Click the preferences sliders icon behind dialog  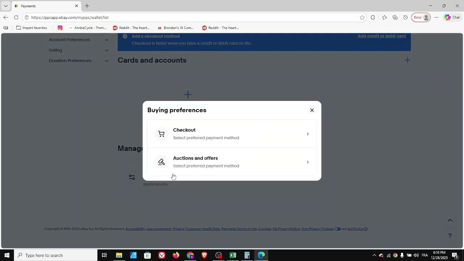tap(132, 177)
